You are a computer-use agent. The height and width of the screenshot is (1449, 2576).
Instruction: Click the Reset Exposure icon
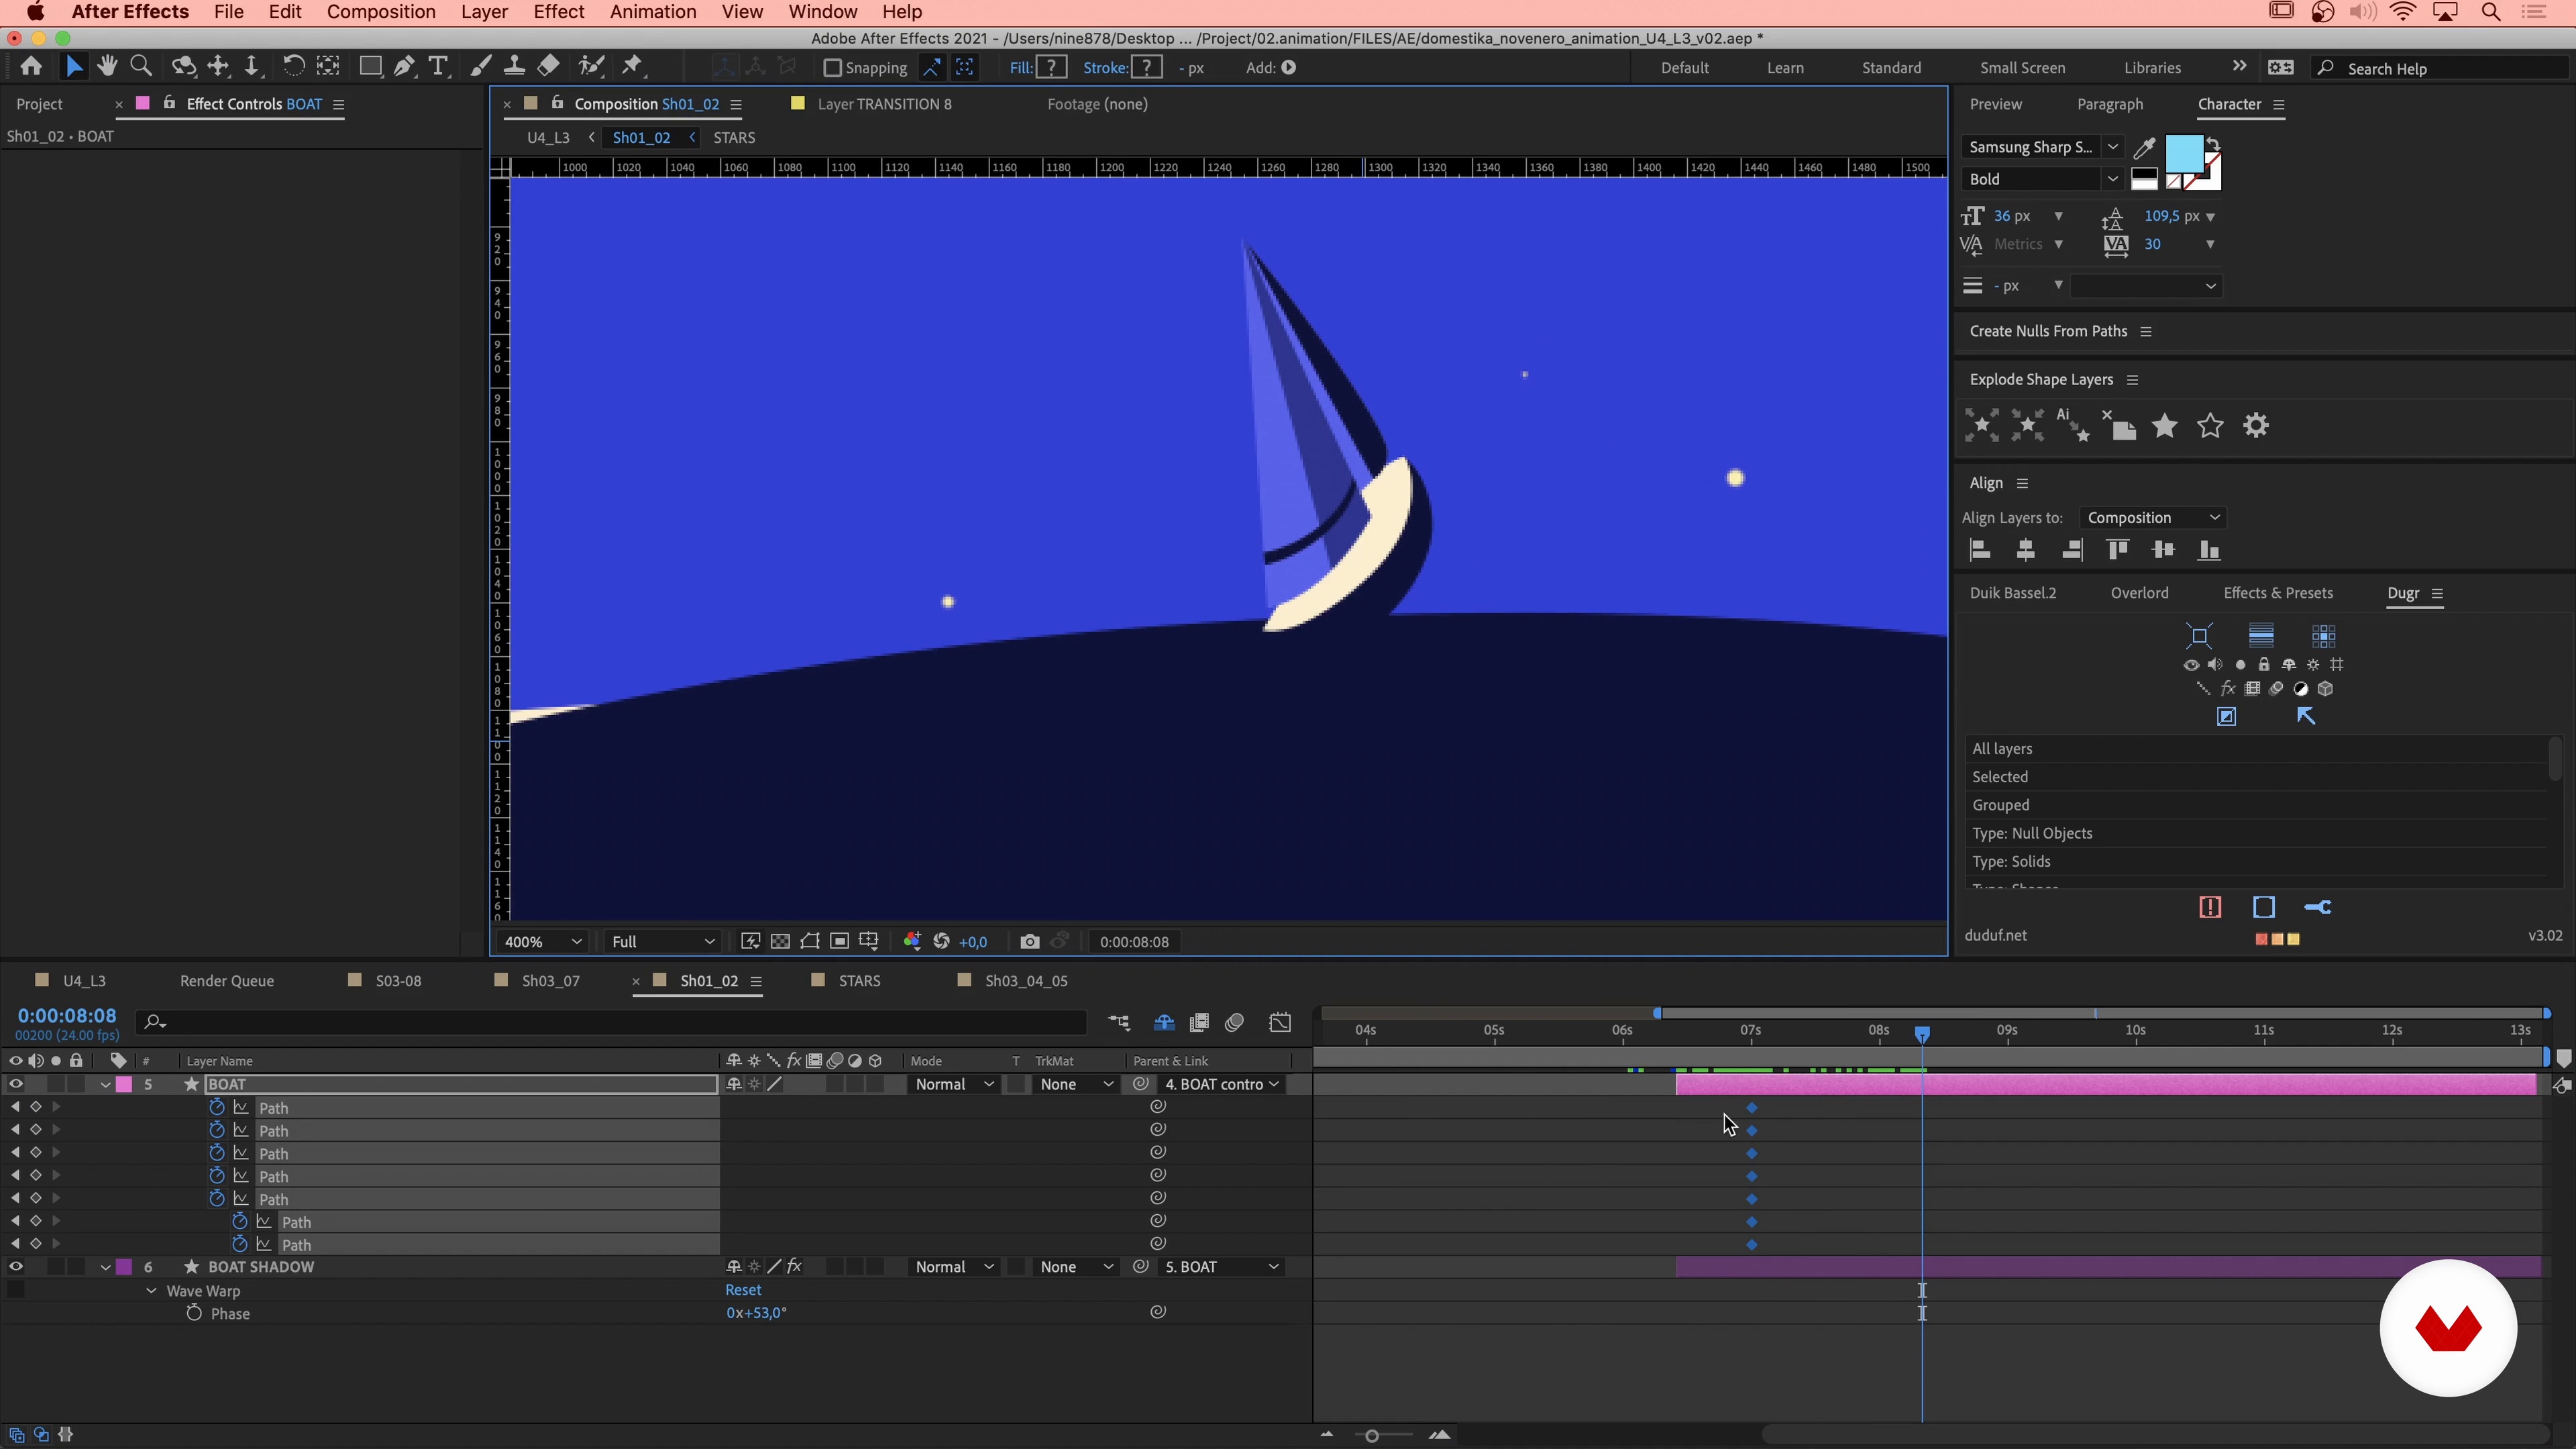coord(941,942)
